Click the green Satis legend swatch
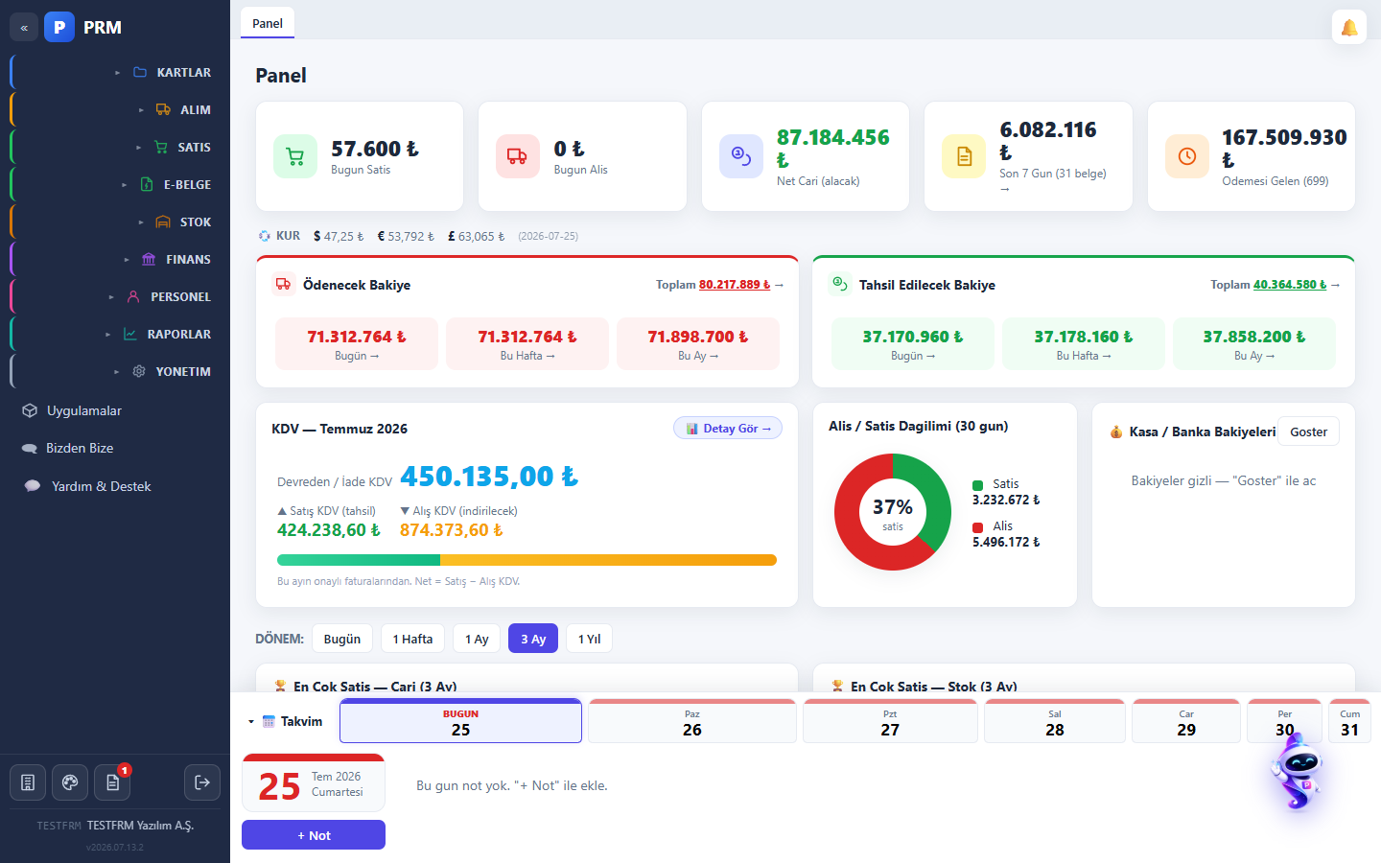The image size is (1381, 863). point(978,485)
